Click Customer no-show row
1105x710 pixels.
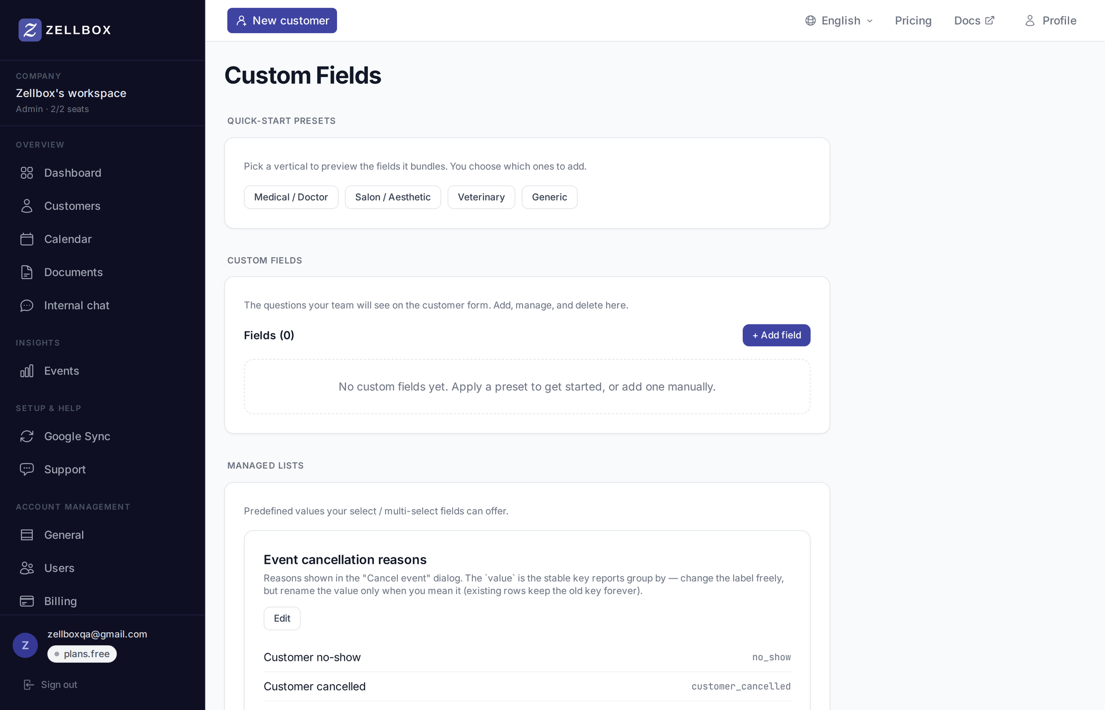(527, 657)
